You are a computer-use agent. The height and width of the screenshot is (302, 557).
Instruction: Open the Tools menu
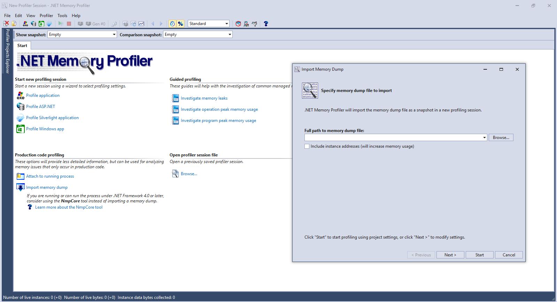coord(62,16)
